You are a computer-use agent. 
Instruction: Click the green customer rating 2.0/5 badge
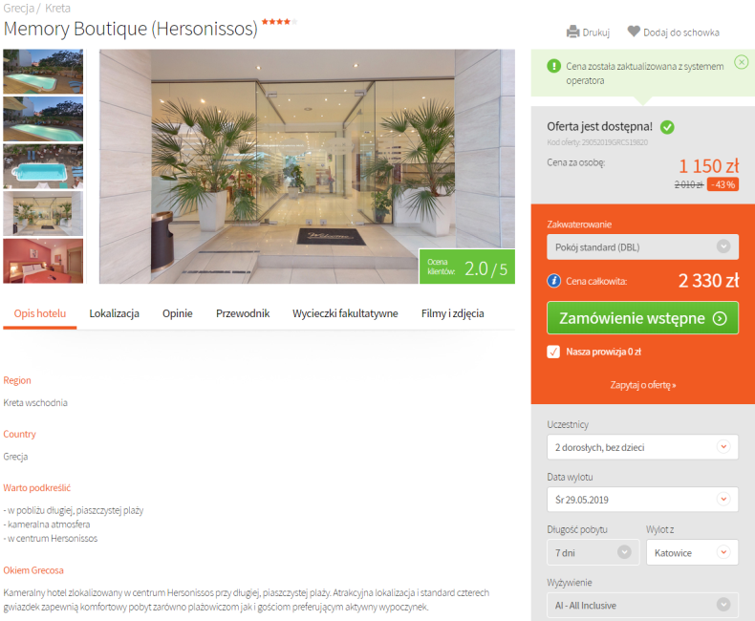coord(466,267)
